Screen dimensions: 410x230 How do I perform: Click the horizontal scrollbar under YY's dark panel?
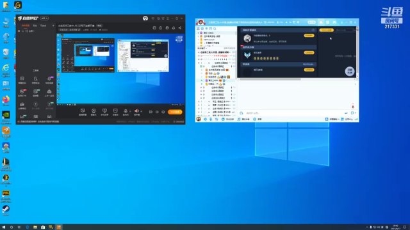(x=270, y=79)
